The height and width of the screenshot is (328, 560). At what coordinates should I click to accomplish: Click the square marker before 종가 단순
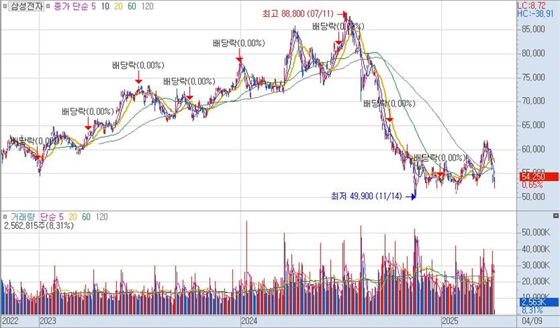point(48,6)
